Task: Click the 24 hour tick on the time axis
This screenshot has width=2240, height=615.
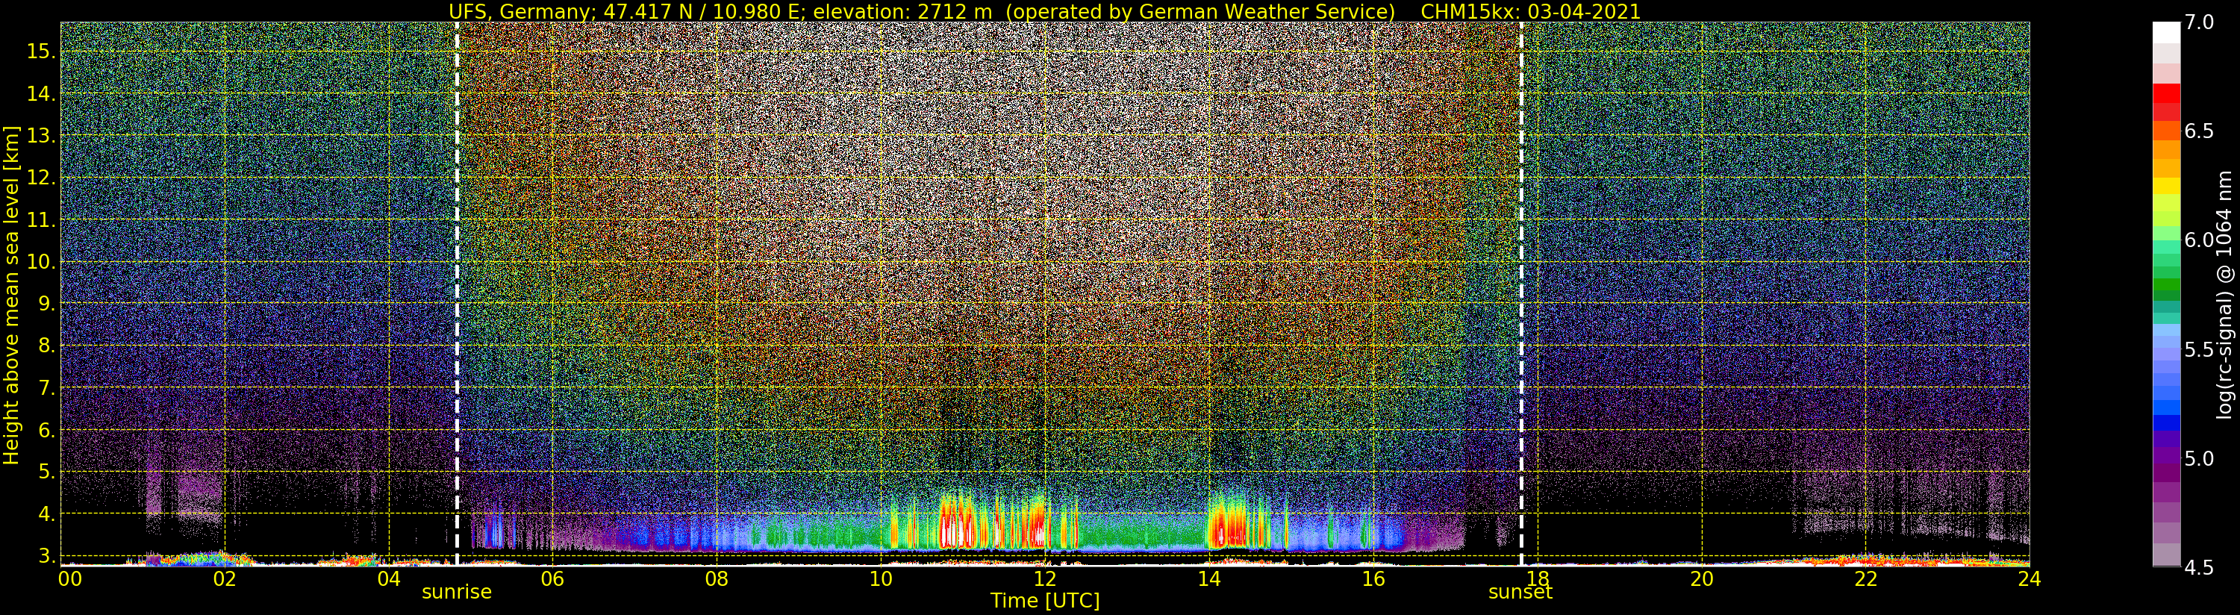Action: pyautogui.click(x=2029, y=579)
